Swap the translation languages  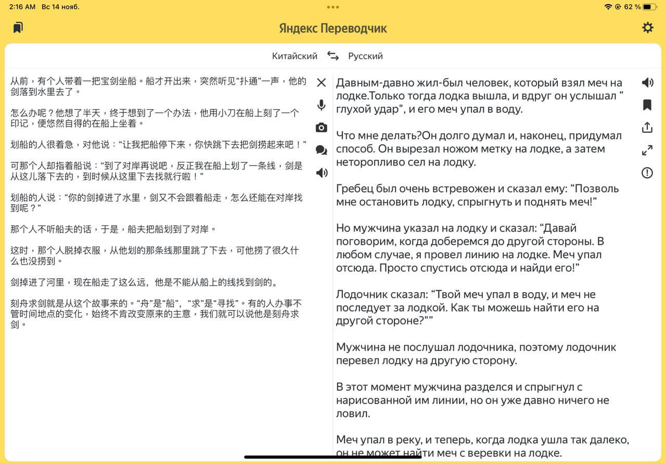click(333, 56)
